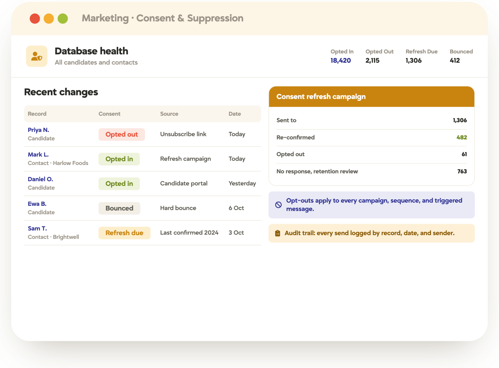
Task: Click the Recent changes heading
Action: (x=61, y=92)
